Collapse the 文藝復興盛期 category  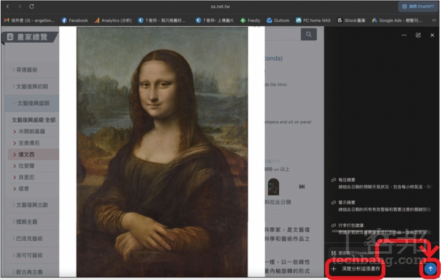[32, 103]
